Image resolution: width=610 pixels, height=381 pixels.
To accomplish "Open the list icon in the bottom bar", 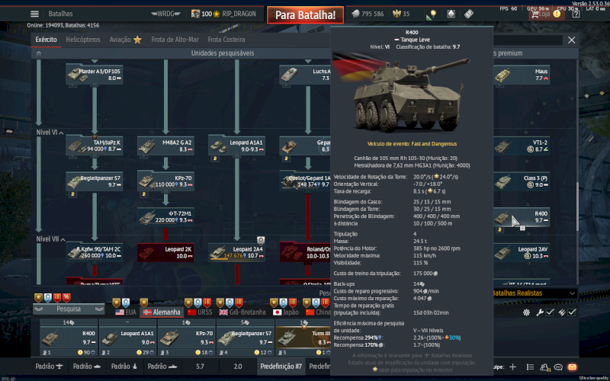I will (x=530, y=367).
